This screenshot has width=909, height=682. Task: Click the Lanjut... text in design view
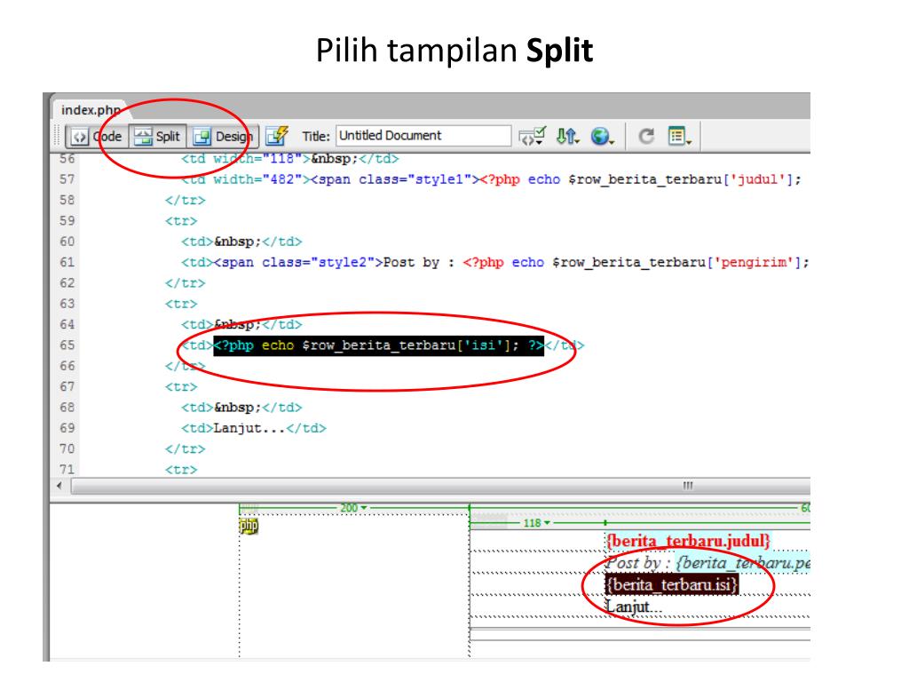[x=634, y=607]
